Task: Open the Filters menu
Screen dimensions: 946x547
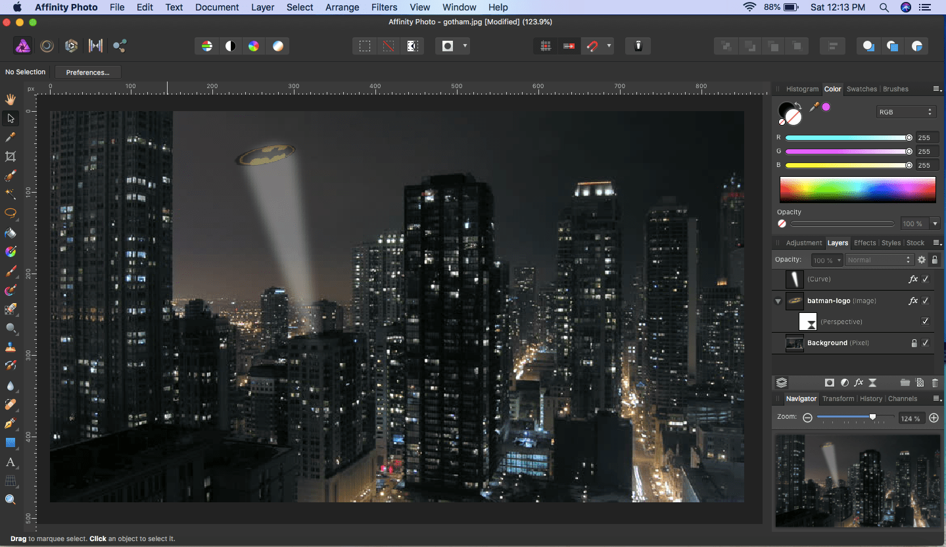Action: pyautogui.click(x=384, y=7)
